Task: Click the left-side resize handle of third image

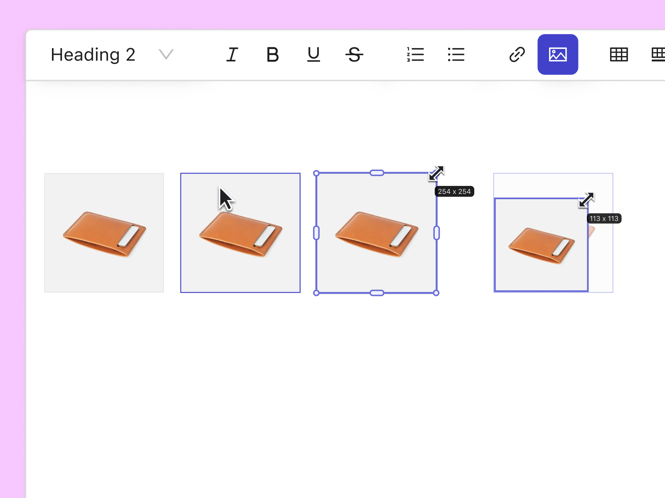Action: coord(316,233)
